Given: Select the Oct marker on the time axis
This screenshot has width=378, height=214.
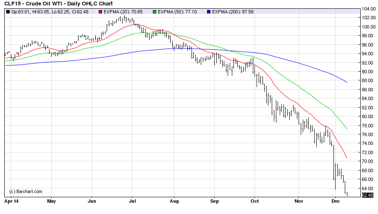Looking at the screenshot, I should [255, 201].
